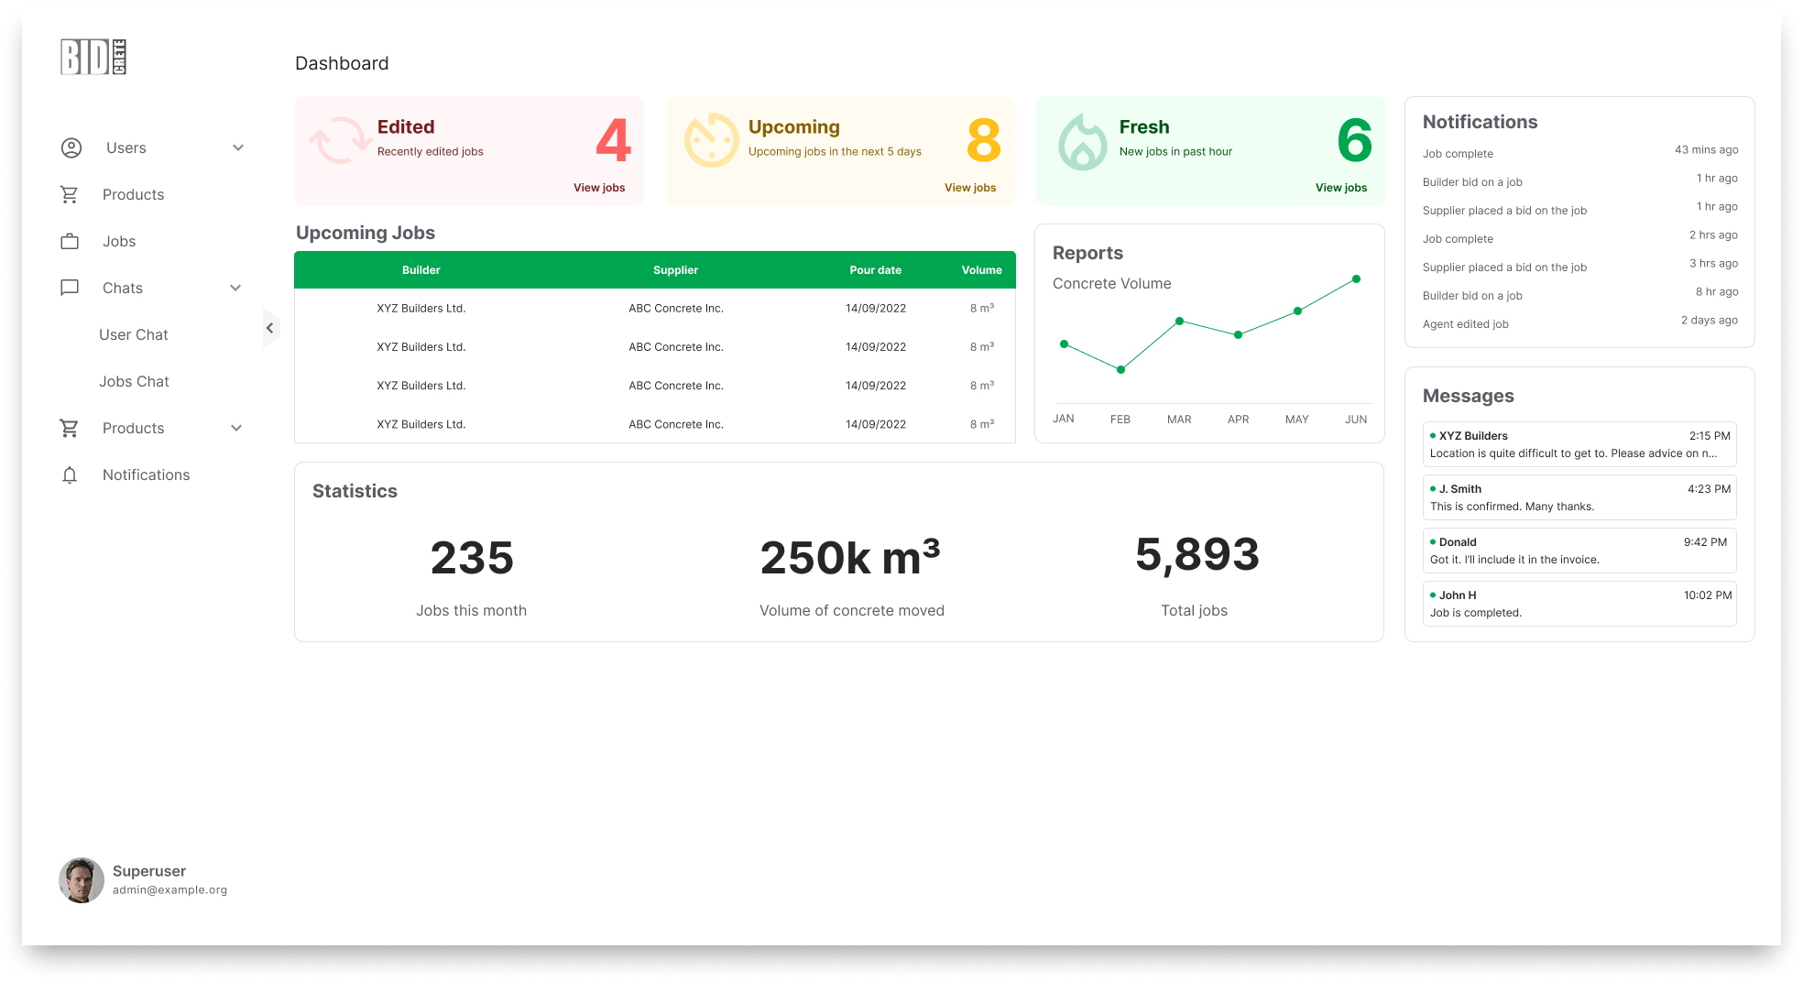Image resolution: width=1803 pixels, height=982 pixels.
Task: Click the BID Crete logo
Action: tap(93, 57)
